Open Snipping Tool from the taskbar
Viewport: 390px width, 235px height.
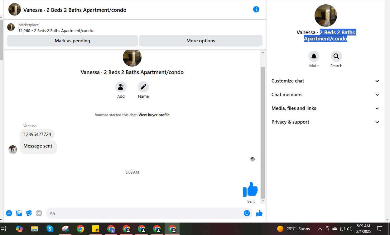pyautogui.click(x=65, y=229)
